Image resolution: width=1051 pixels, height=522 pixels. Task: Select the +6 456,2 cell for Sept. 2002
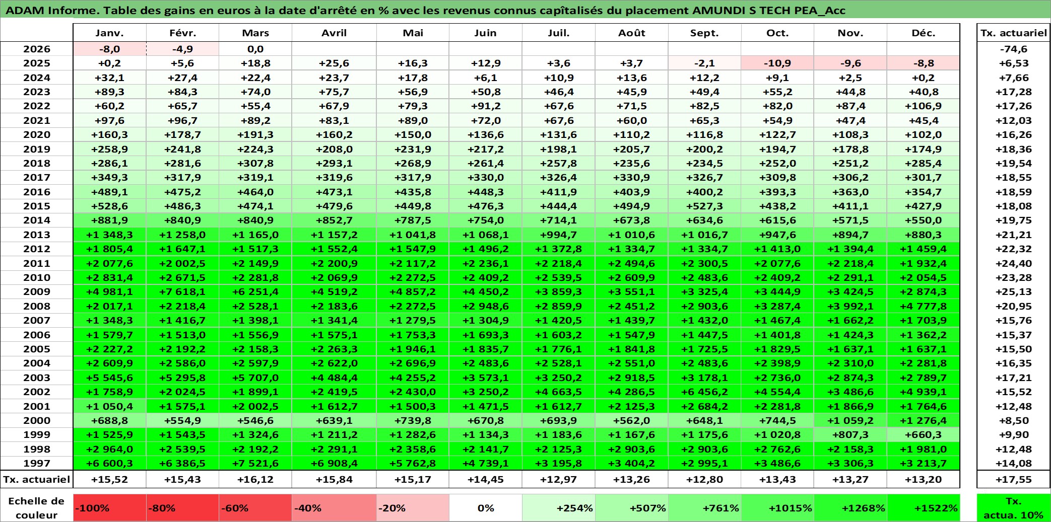coord(705,392)
